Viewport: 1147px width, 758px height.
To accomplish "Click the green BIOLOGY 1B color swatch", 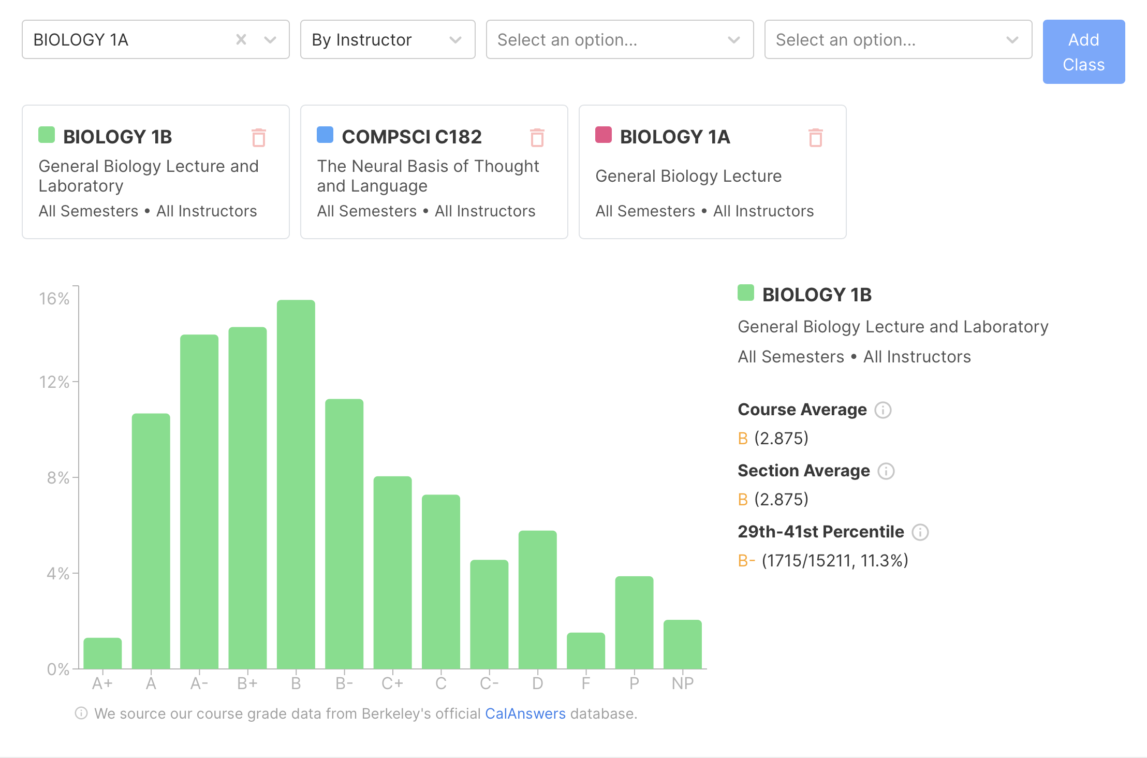I will coord(47,135).
